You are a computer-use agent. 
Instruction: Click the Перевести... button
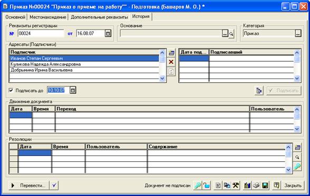tap(28, 185)
